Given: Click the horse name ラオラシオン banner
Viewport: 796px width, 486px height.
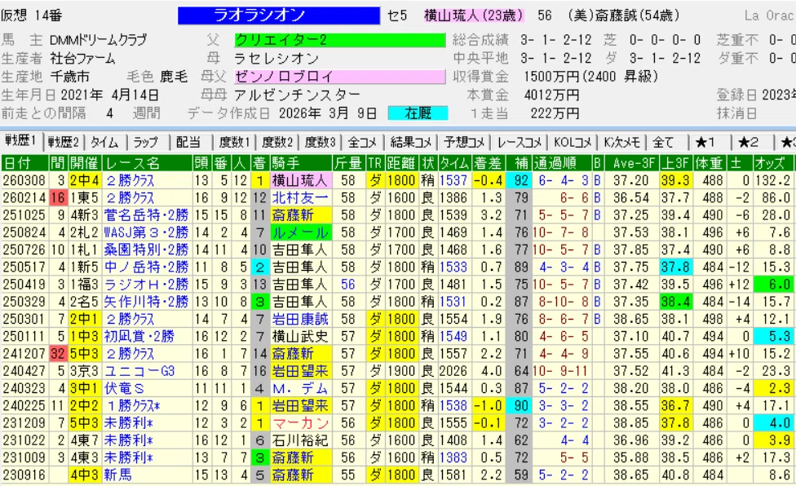Looking at the screenshot, I should (x=279, y=15).
